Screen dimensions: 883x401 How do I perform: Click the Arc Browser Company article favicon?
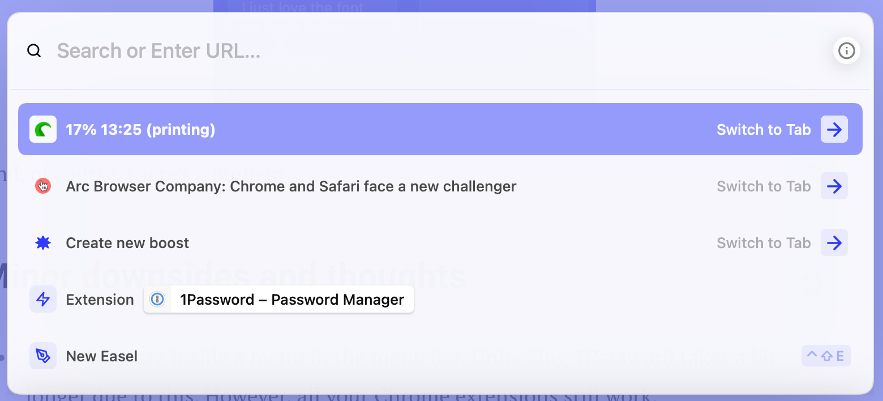[x=43, y=186]
